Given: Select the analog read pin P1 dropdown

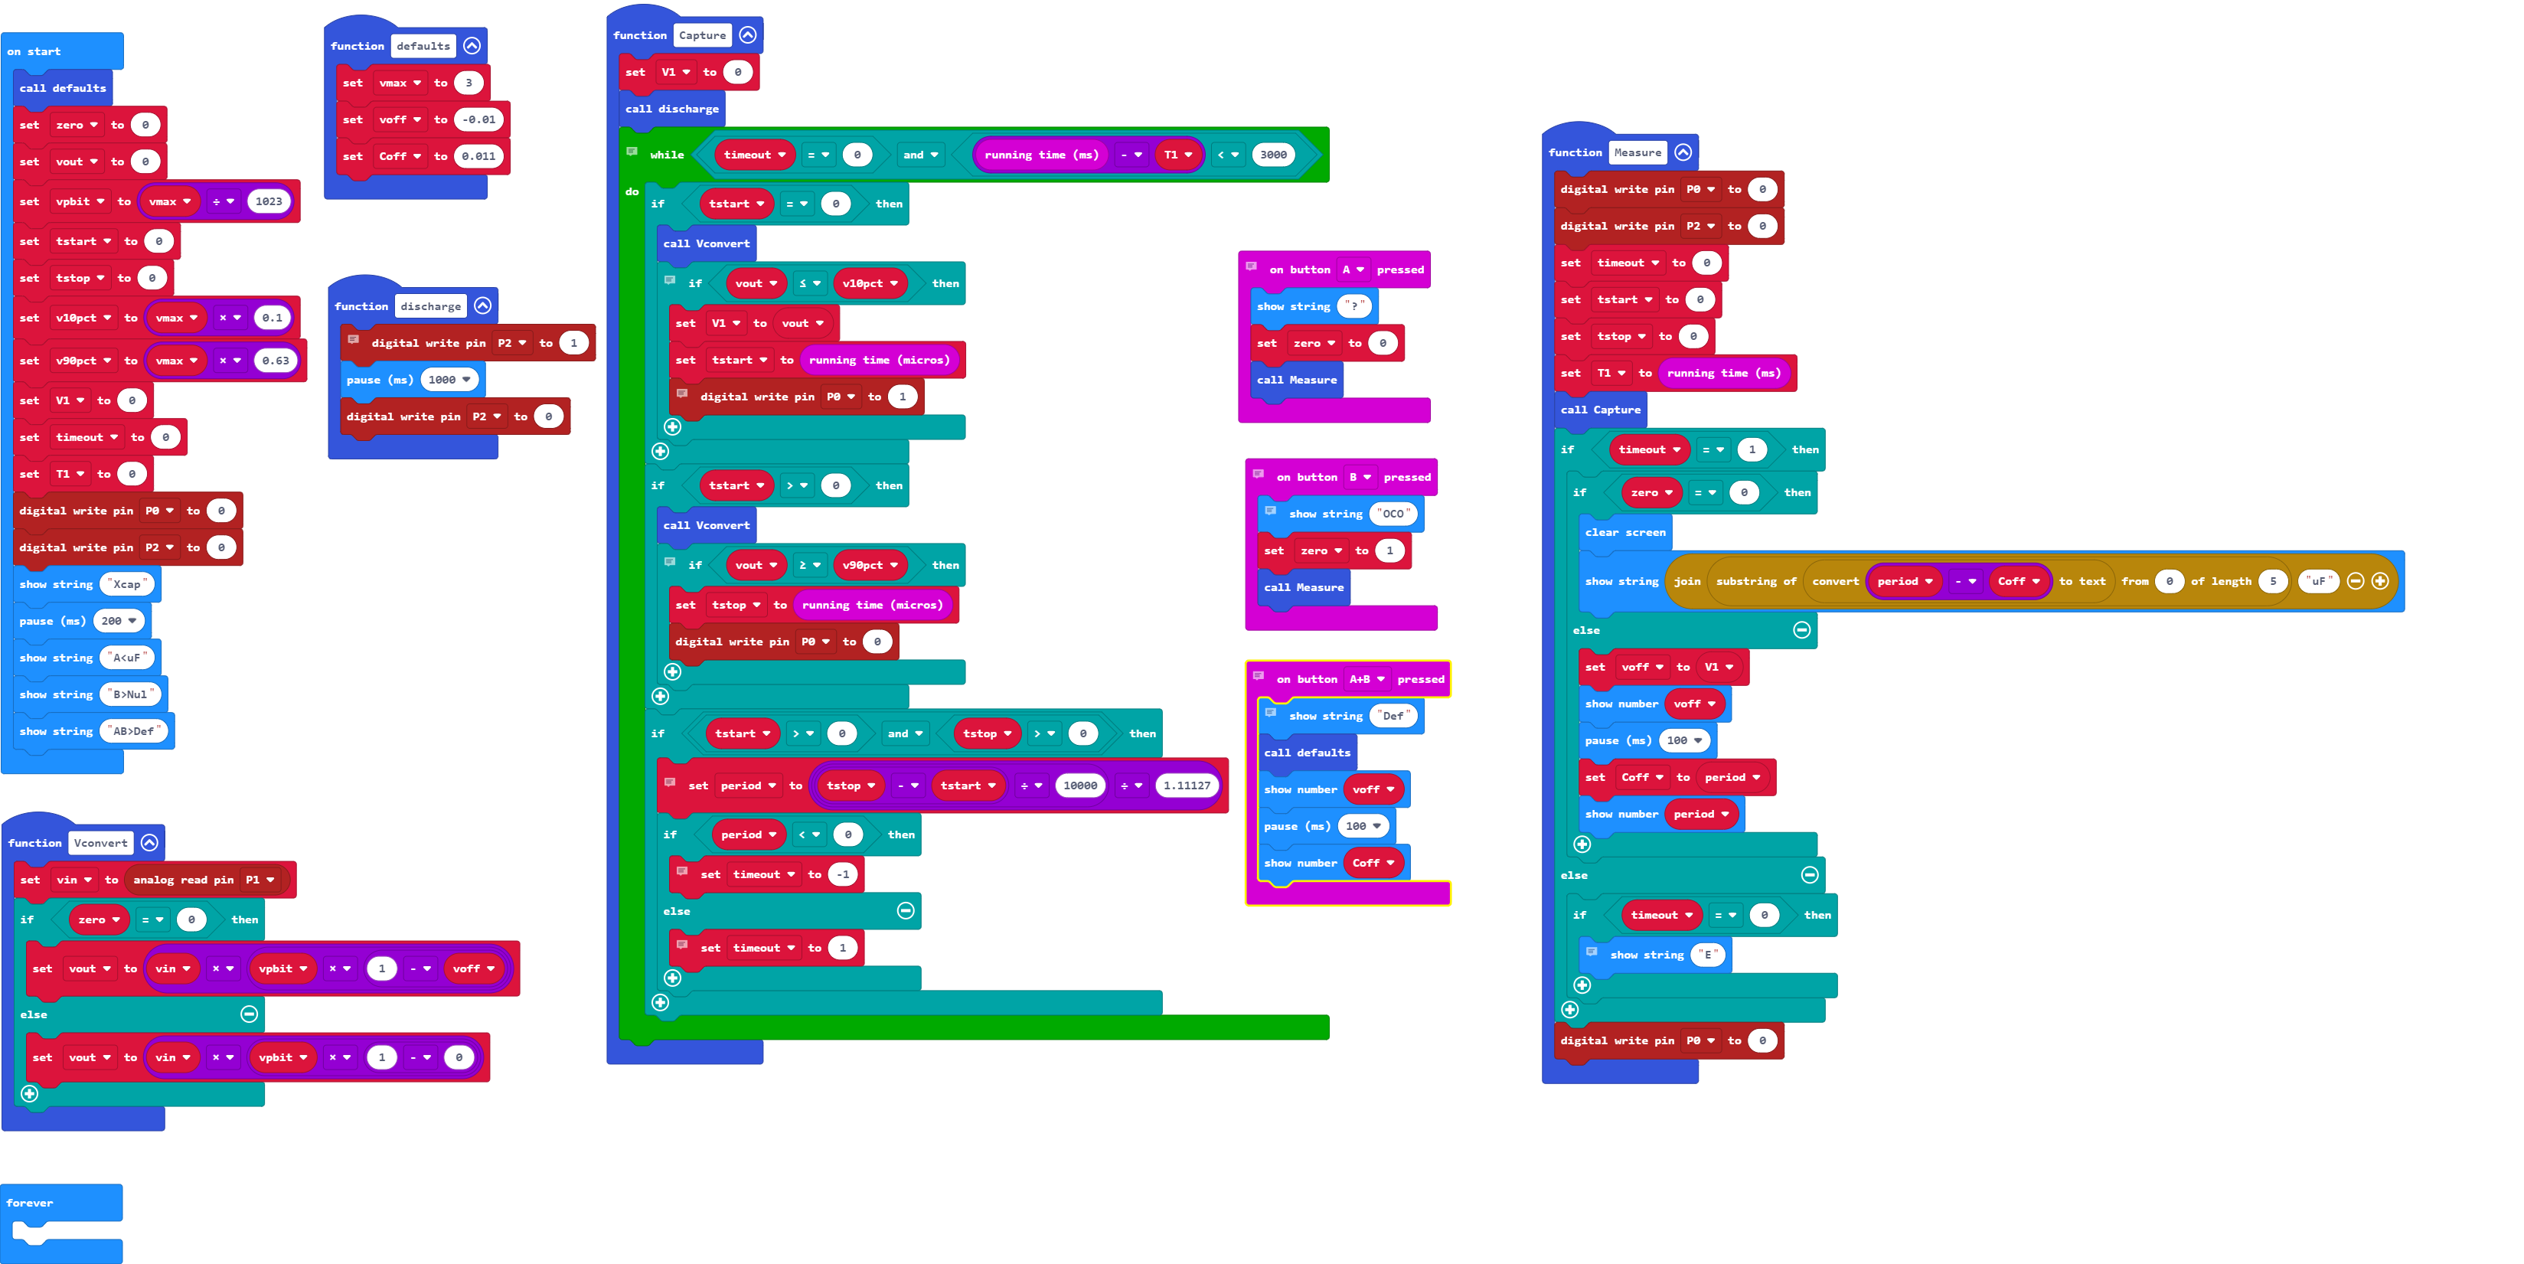Looking at the screenshot, I should (x=261, y=880).
